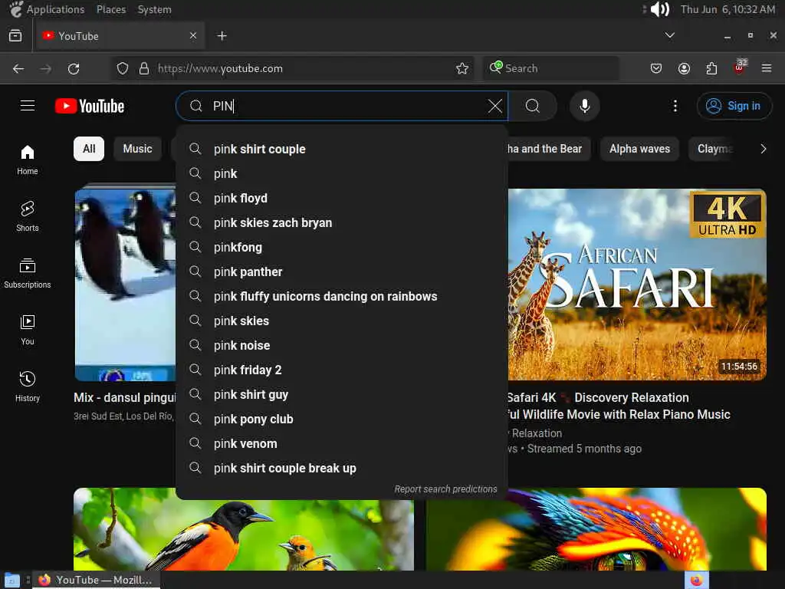Choose suggestion "pink panther"
The width and height of the screenshot is (785, 589).
pyautogui.click(x=341, y=271)
